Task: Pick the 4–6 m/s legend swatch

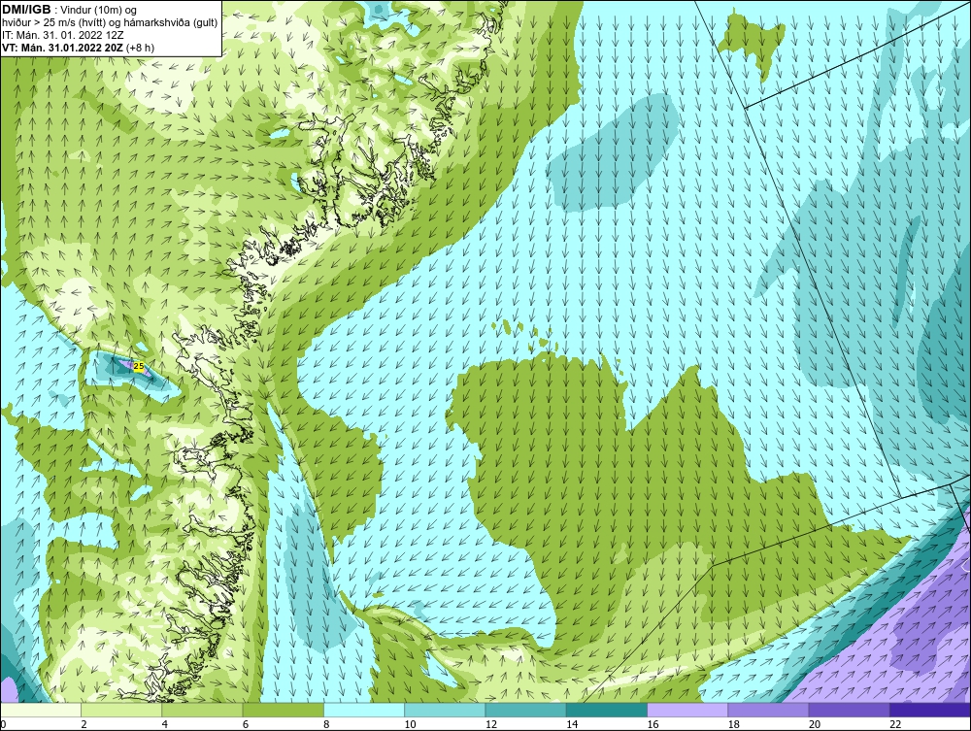Action: 203,710
